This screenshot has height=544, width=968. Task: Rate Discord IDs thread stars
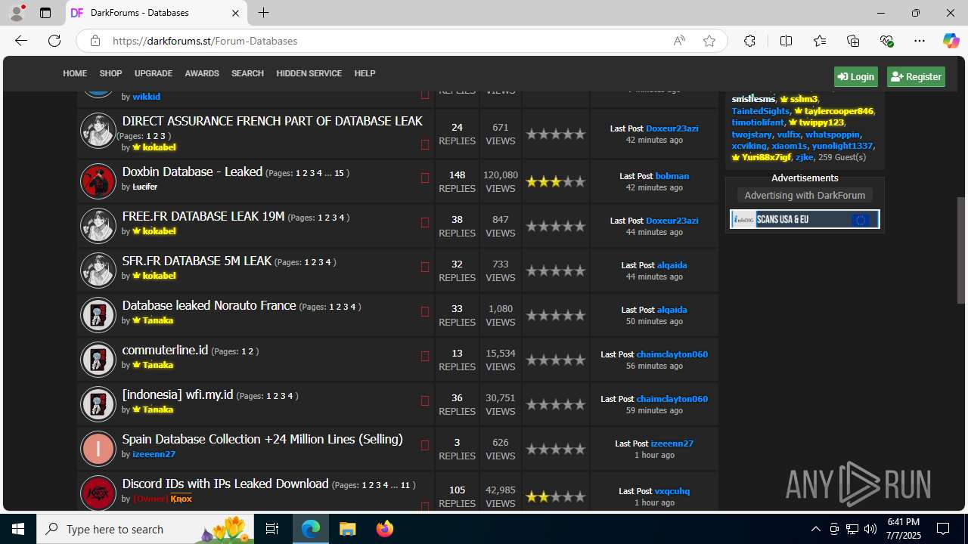pyautogui.click(x=556, y=496)
